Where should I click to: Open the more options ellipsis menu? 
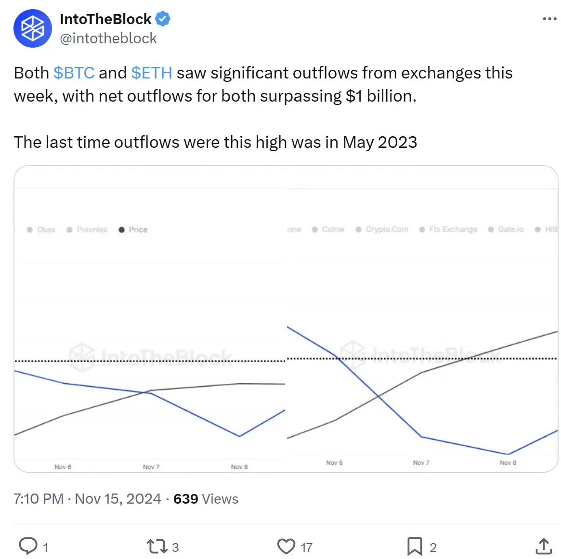pos(548,18)
